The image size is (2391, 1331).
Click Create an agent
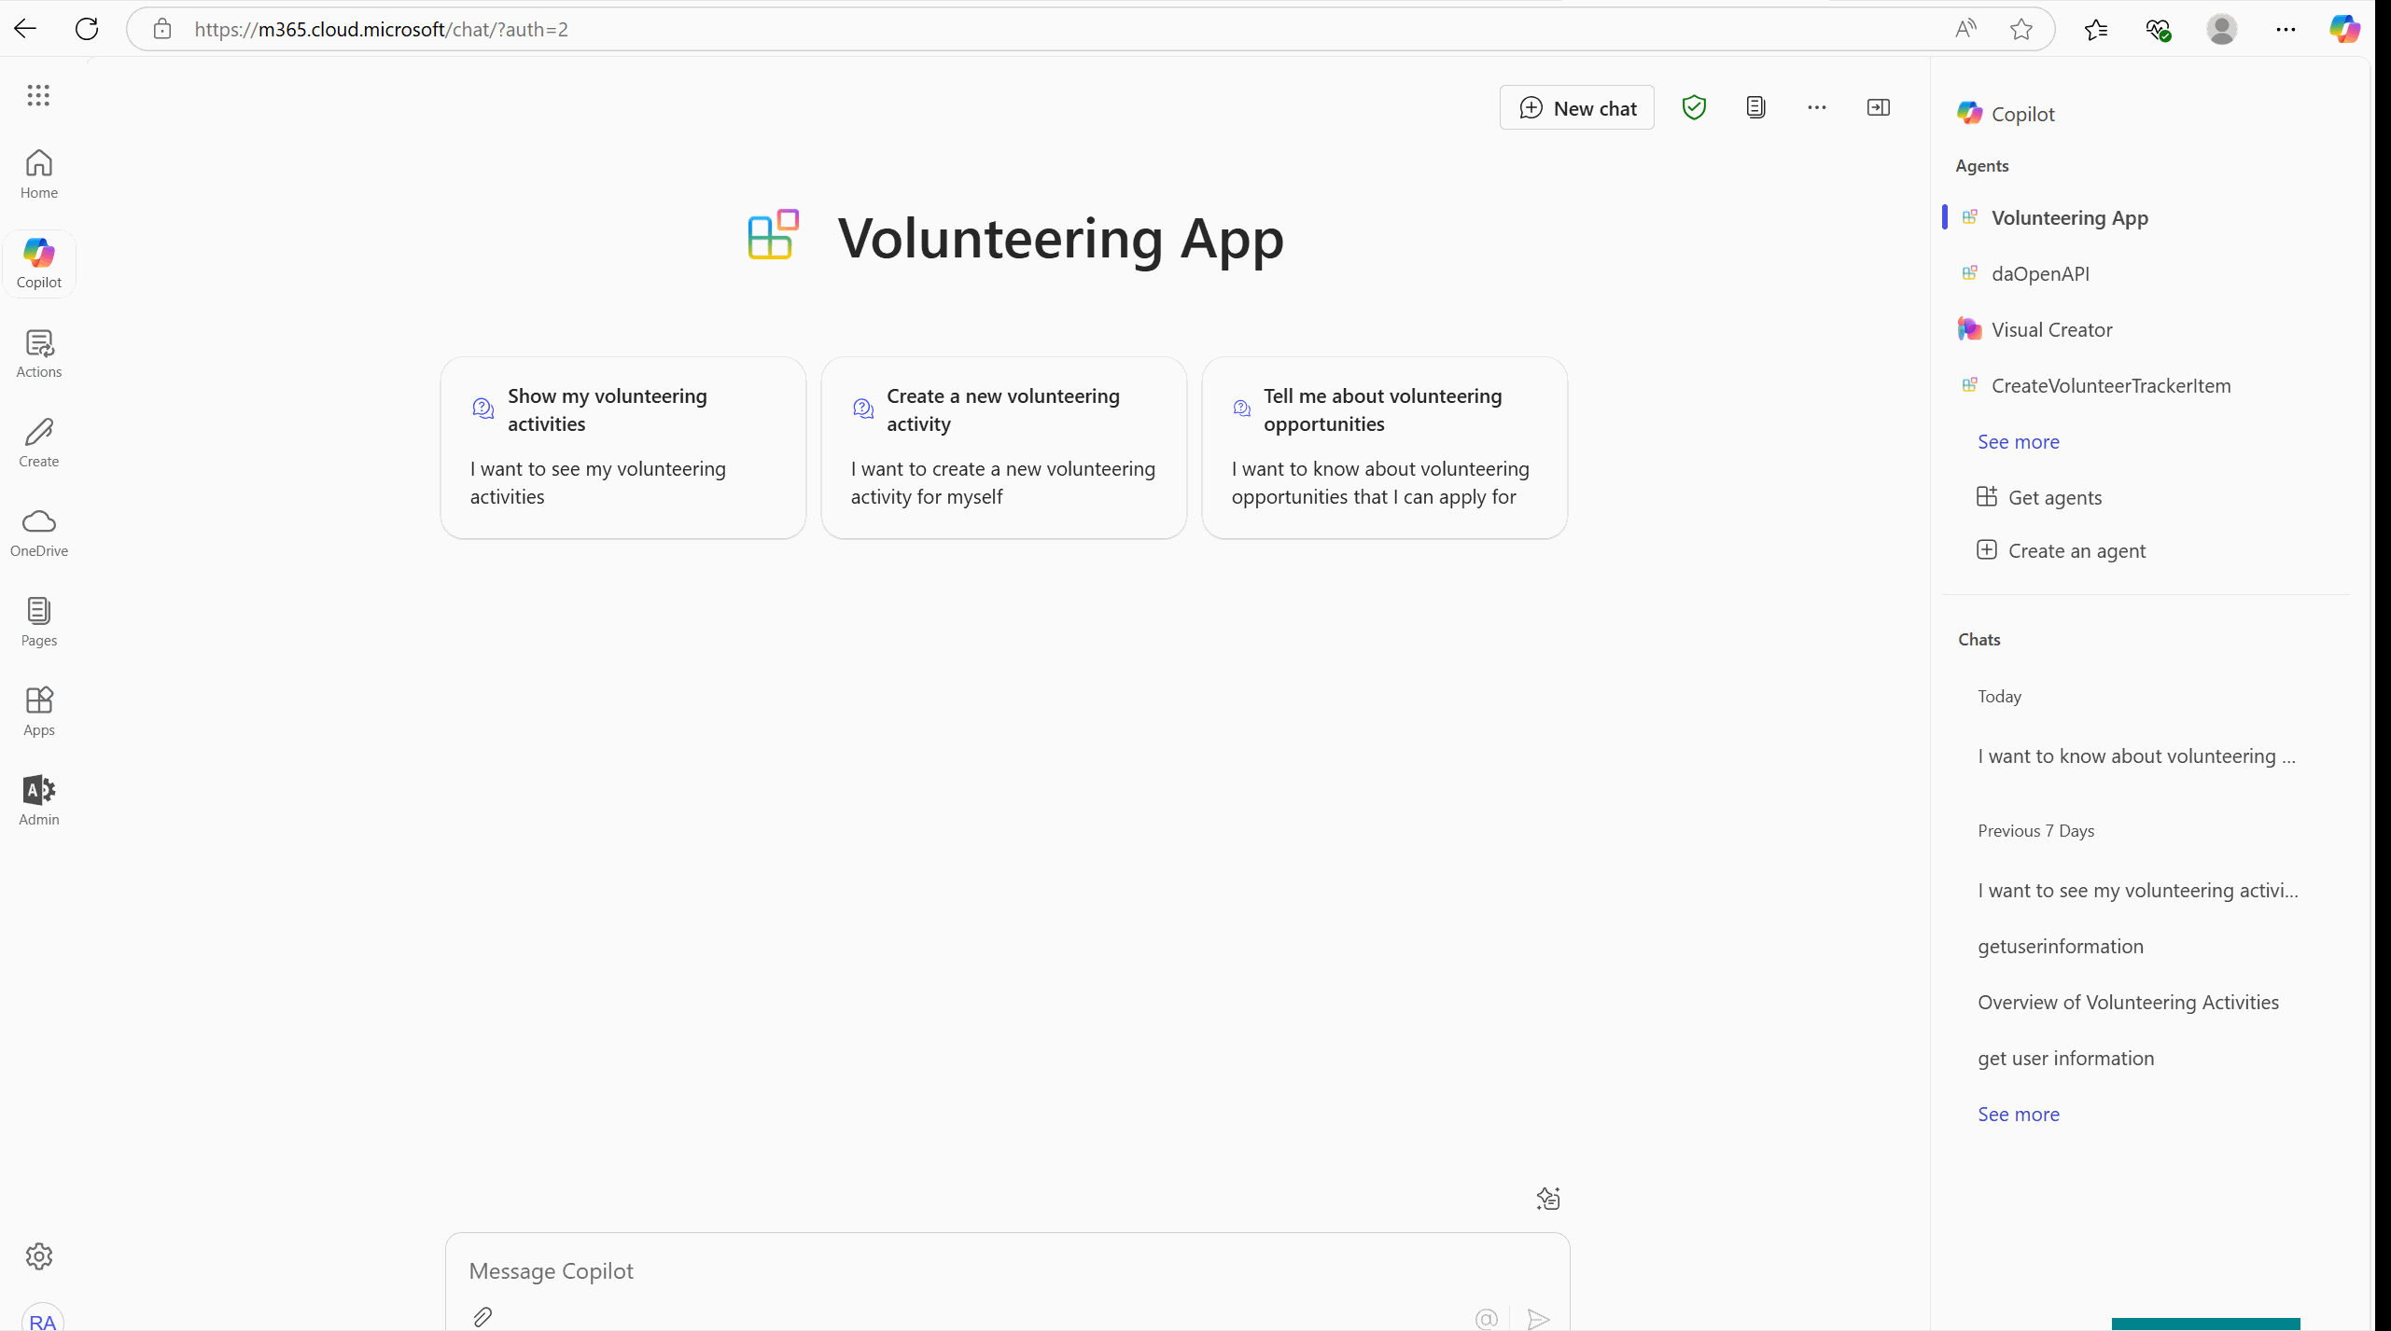tap(2061, 550)
